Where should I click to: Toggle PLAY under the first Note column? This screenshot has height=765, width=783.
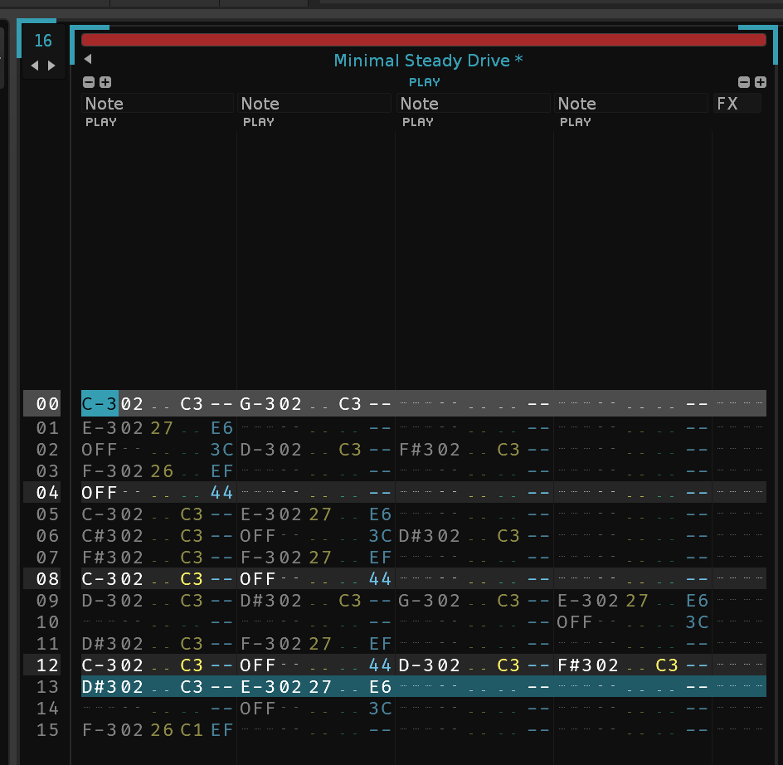pyautogui.click(x=101, y=122)
